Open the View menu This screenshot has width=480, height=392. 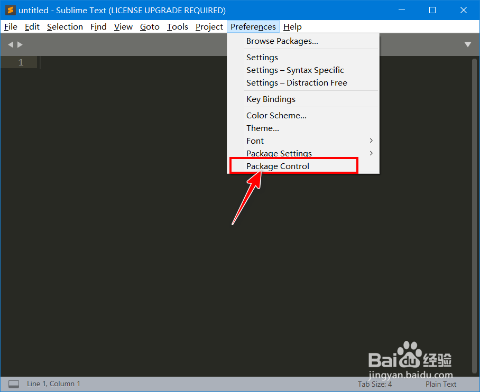click(123, 27)
